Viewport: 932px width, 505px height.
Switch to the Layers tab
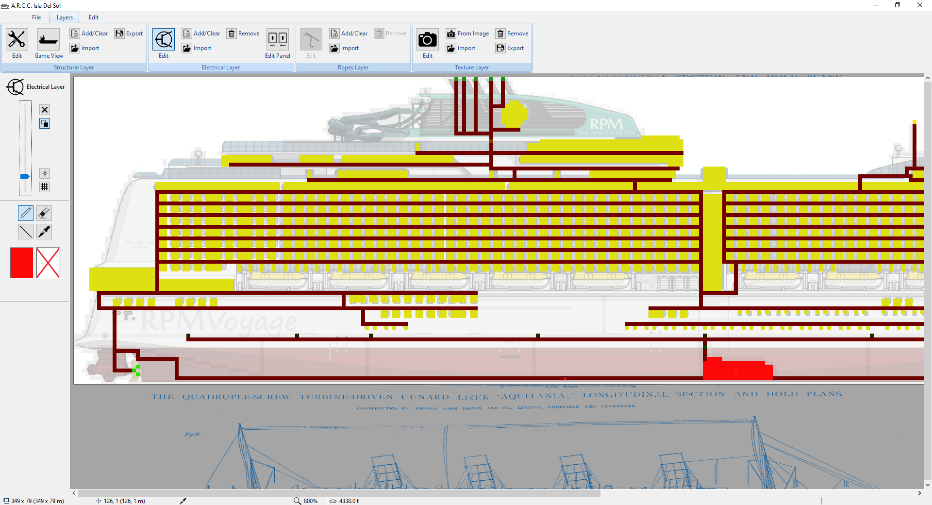[65, 17]
